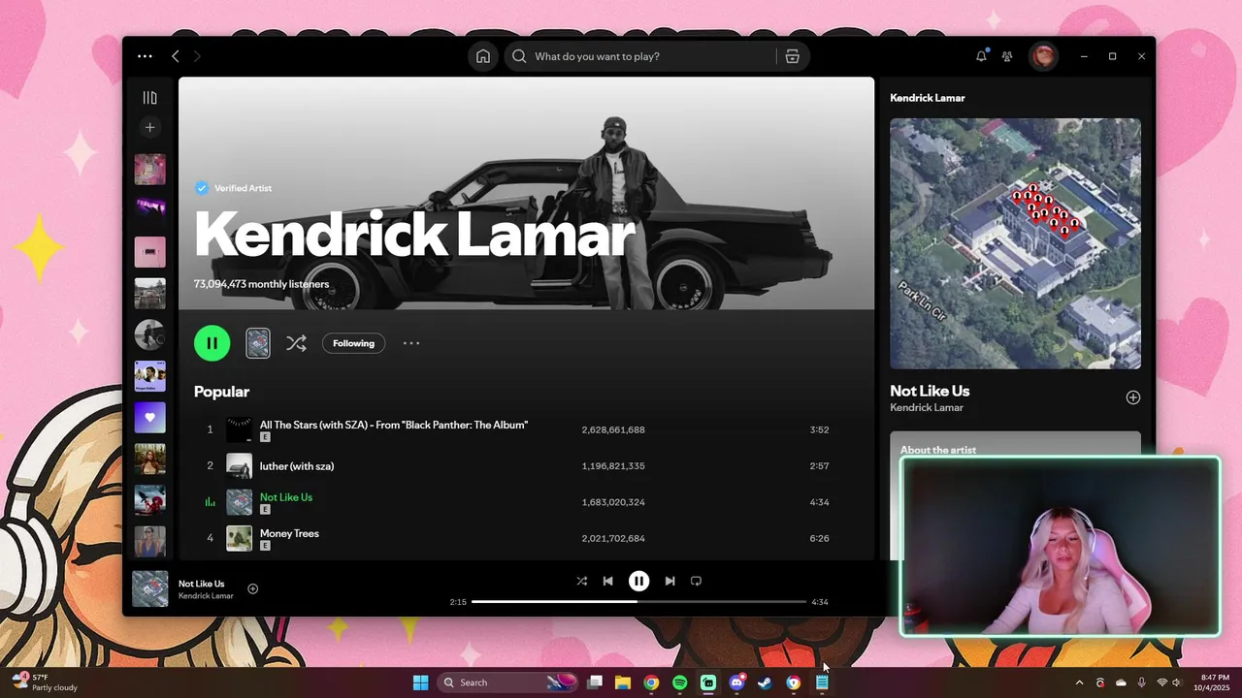Open the now-playing cover beside green button
This screenshot has width=1242, height=698.
pyautogui.click(x=258, y=343)
